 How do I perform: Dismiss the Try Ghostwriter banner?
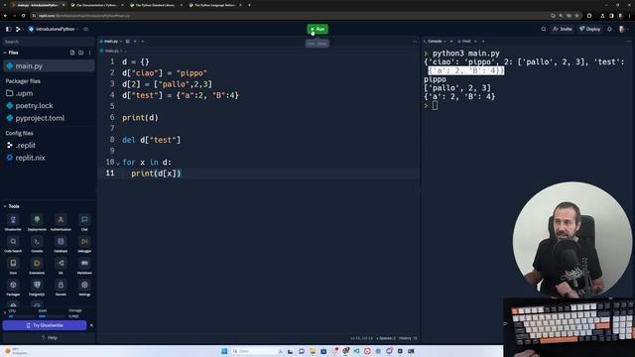91,325
